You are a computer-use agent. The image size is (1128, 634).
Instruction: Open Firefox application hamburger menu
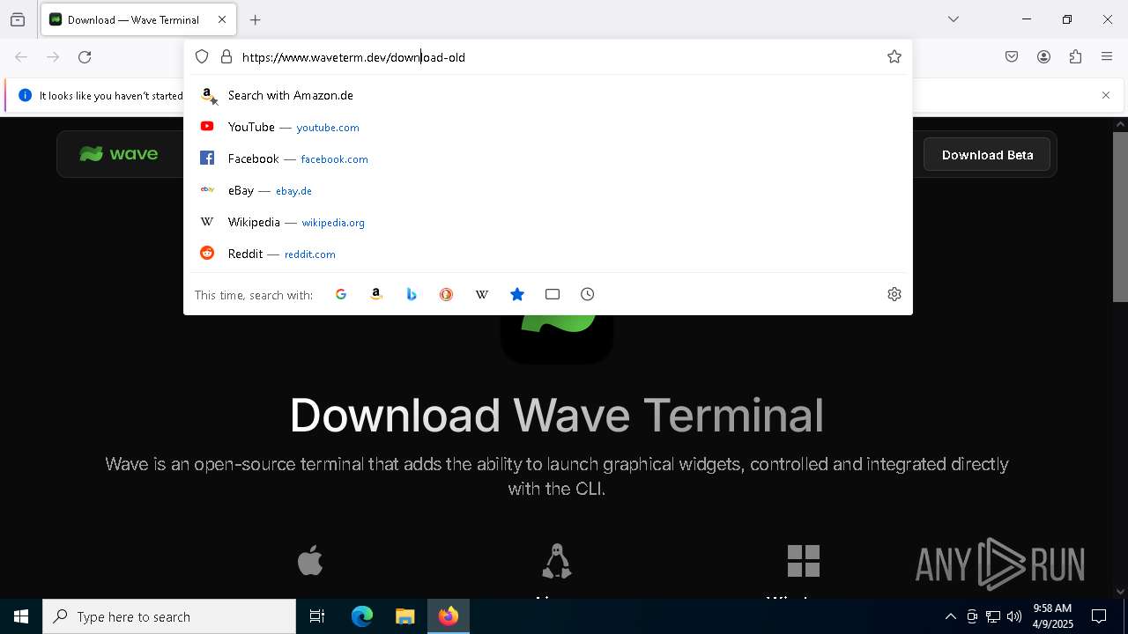[x=1107, y=57]
